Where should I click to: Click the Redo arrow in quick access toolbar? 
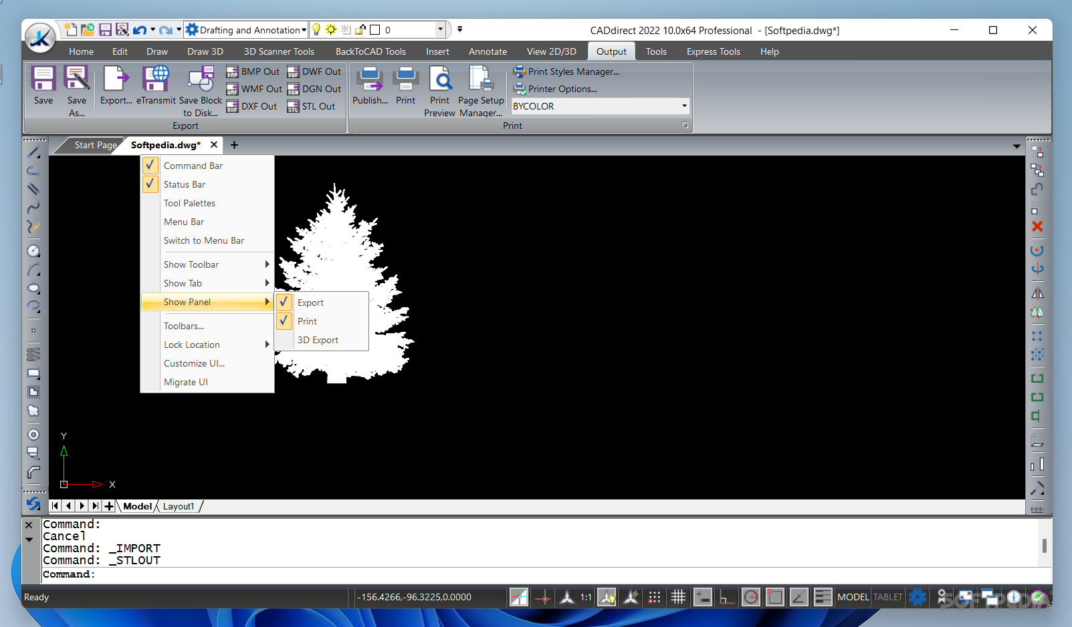pyautogui.click(x=166, y=30)
